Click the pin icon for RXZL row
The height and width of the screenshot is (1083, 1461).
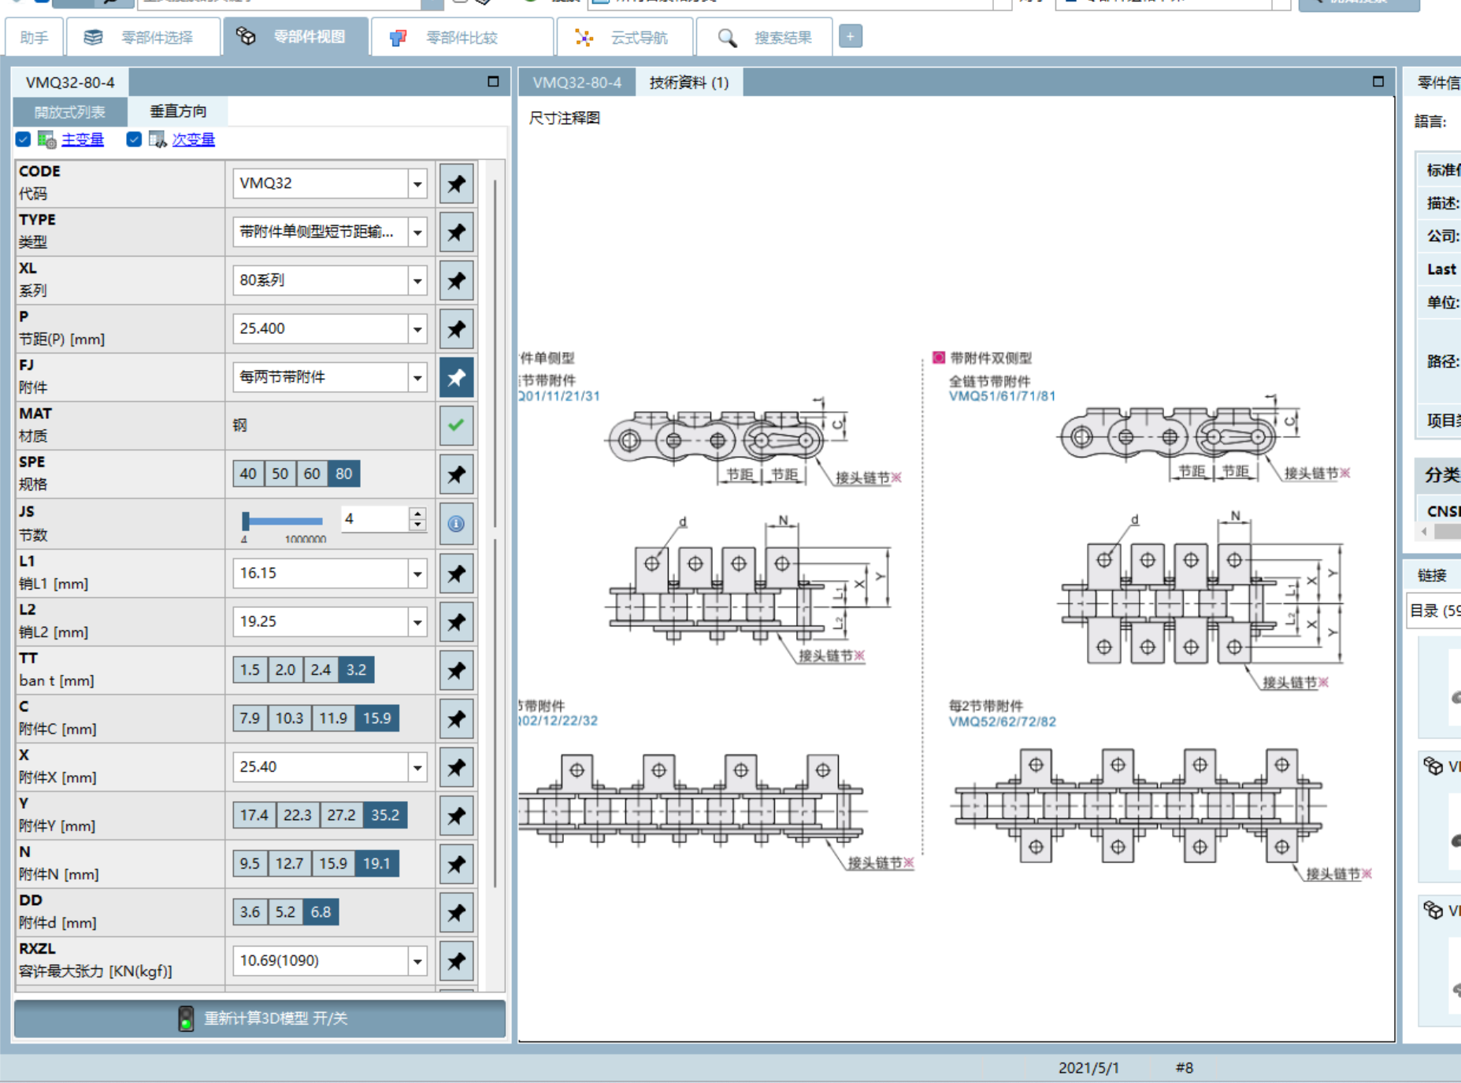click(456, 961)
